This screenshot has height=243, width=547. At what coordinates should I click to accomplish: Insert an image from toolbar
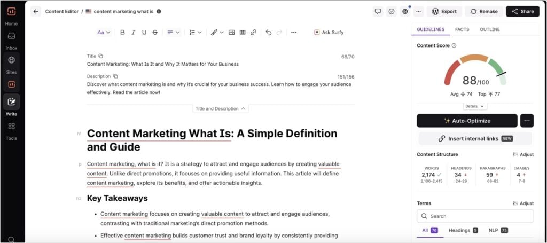(x=232, y=33)
